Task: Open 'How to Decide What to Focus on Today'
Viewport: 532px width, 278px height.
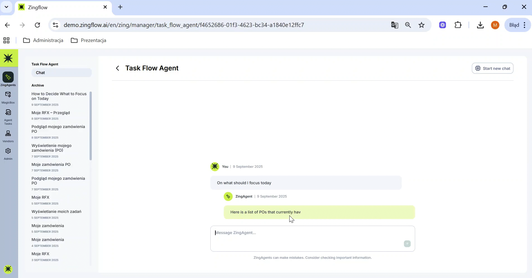Action: pos(59,96)
